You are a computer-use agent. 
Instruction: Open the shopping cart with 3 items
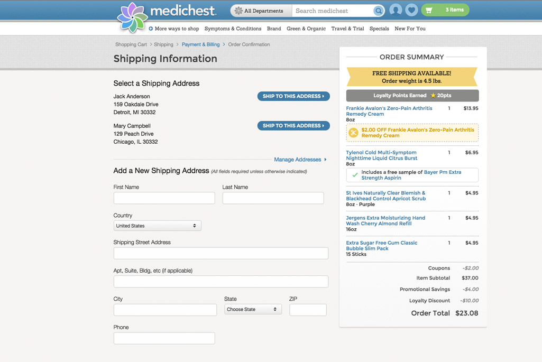pos(445,10)
